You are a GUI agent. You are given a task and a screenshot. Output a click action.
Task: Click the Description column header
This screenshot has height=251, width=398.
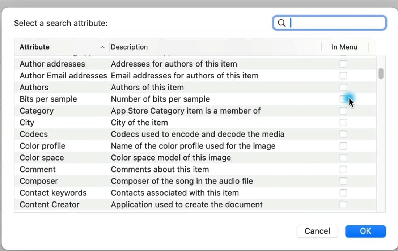pos(215,47)
